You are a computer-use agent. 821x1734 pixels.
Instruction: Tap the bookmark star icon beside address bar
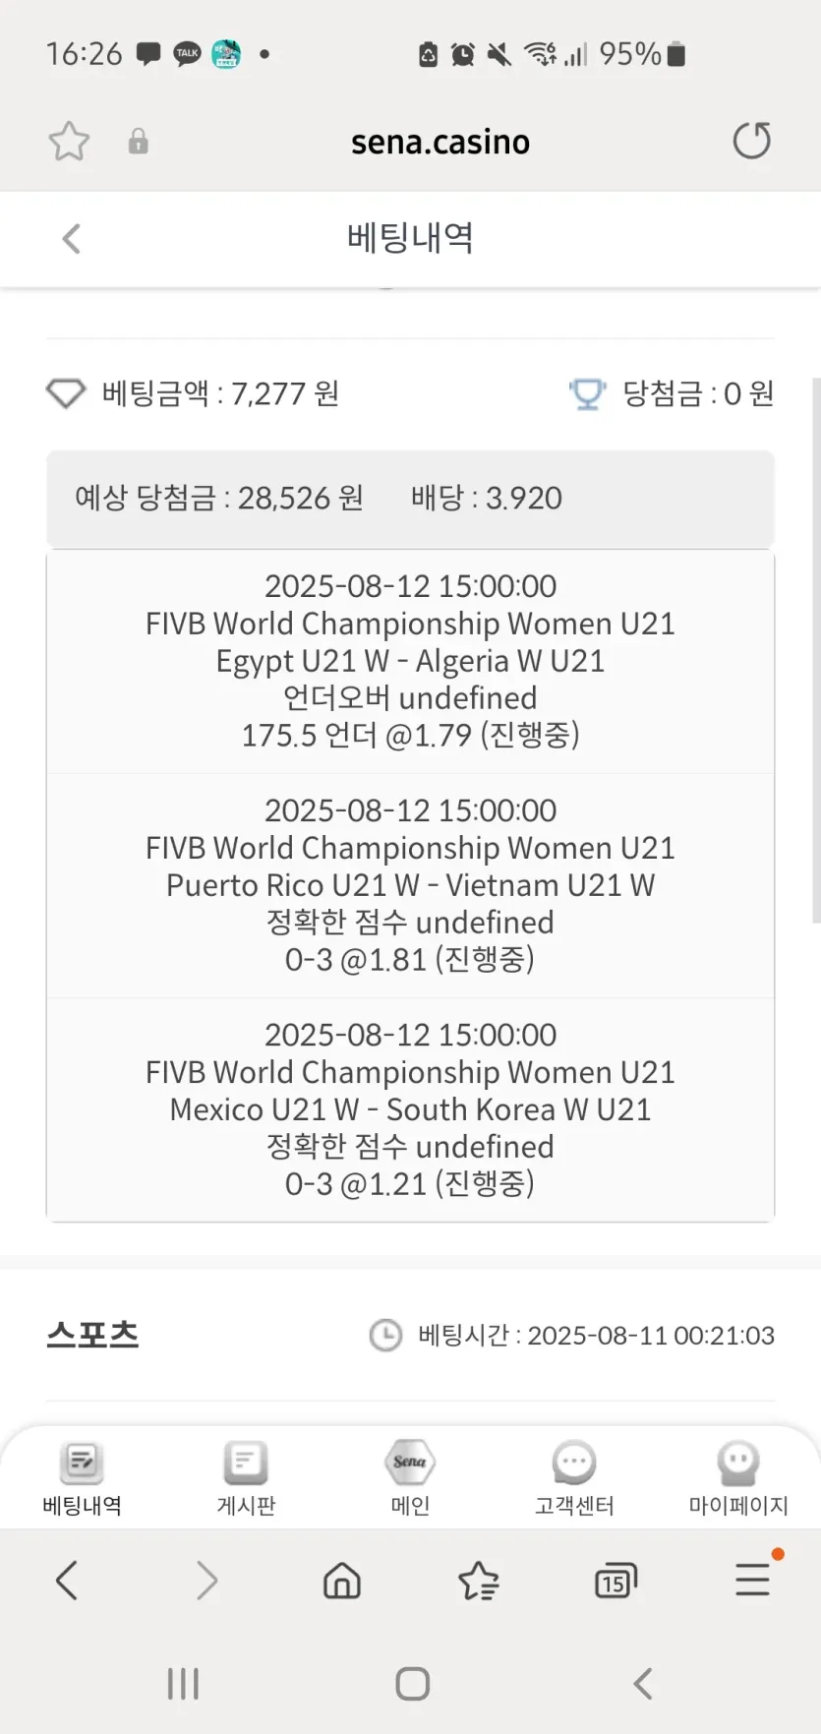(69, 142)
